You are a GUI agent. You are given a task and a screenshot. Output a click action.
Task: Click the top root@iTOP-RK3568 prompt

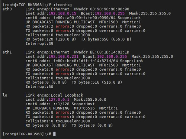click(27, 5)
